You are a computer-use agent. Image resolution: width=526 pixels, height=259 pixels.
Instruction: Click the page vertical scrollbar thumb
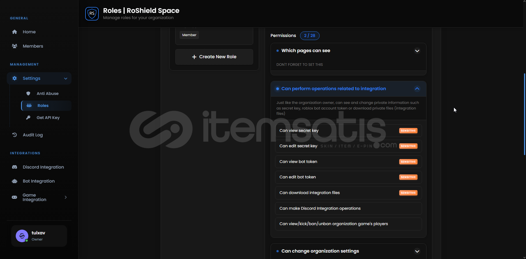[524, 114]
